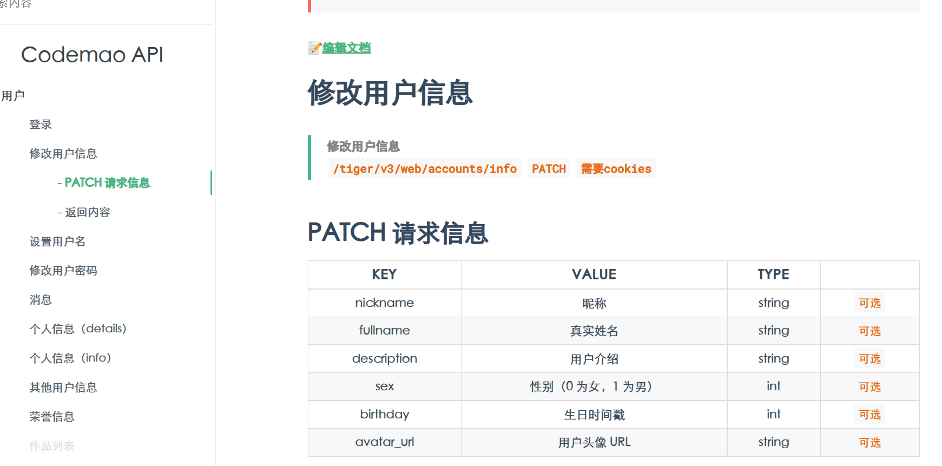Click the 需要cookies code tag
This screenshot has height=466, width=942.
pyautogui.click(x=616, y=169)
